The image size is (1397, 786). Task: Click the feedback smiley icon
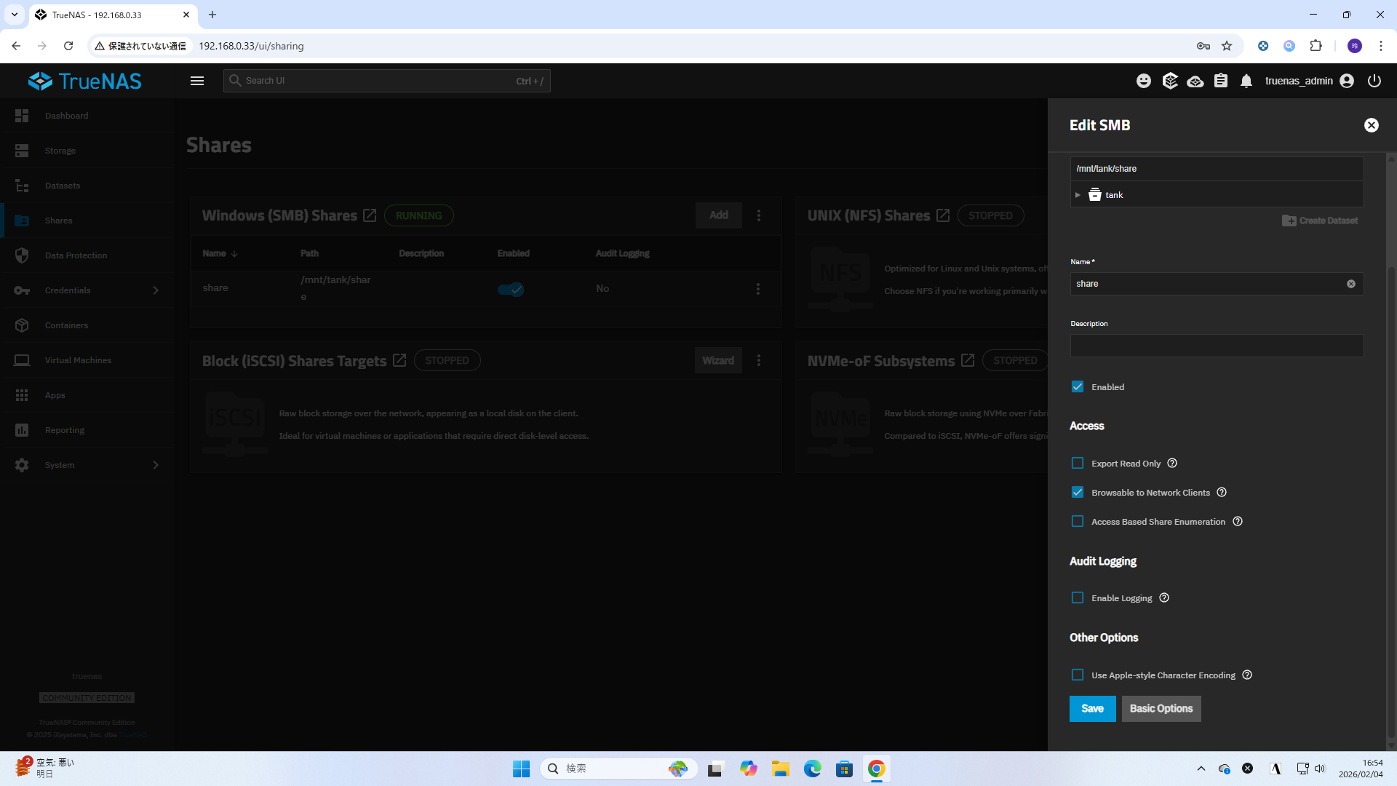(1144, 81)
